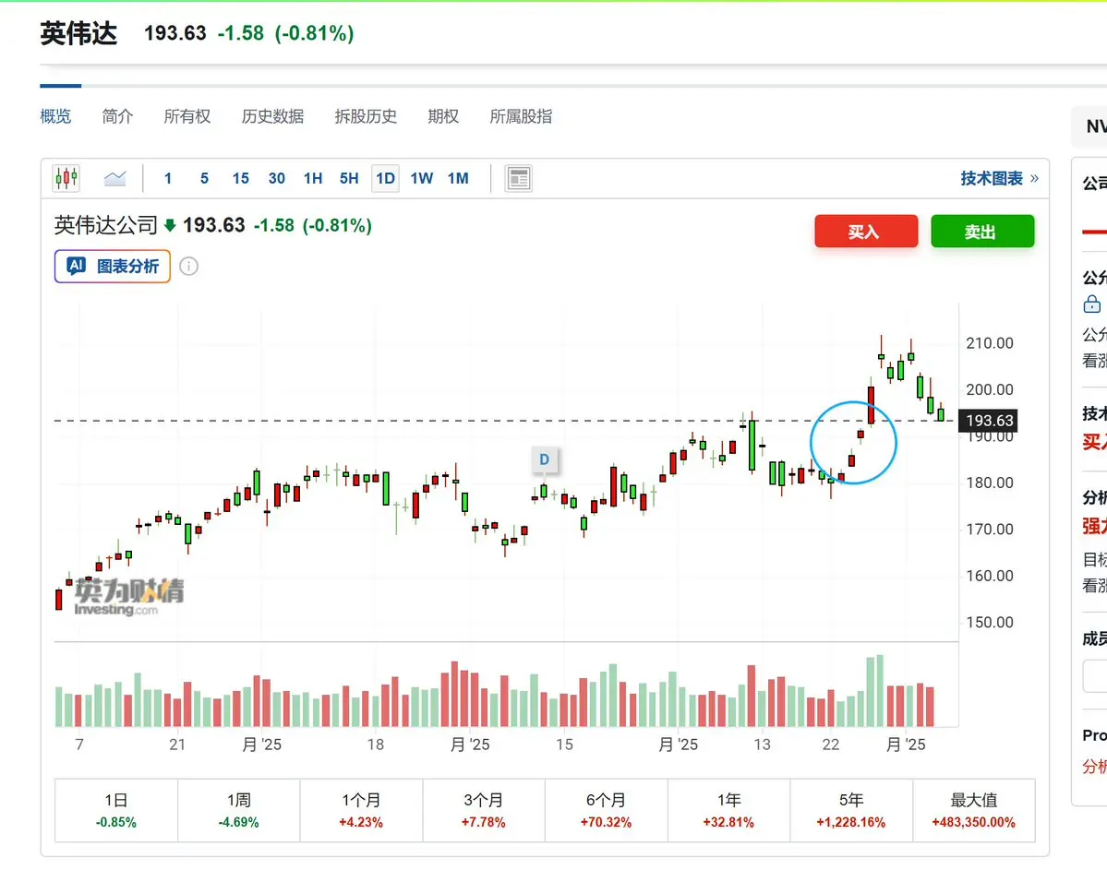Open the 技术图表 link
The width and height of the screenshot is (1107, 870).
tap(999, 178)
